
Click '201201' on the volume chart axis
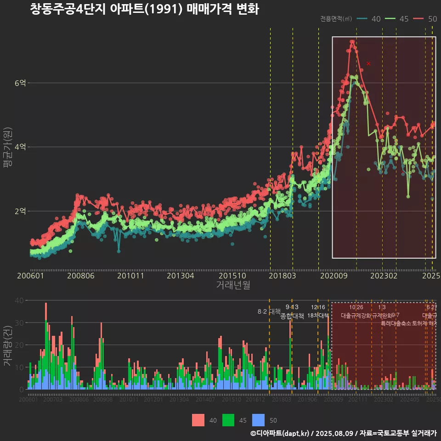pyautogui.click(x=153, y=399)
